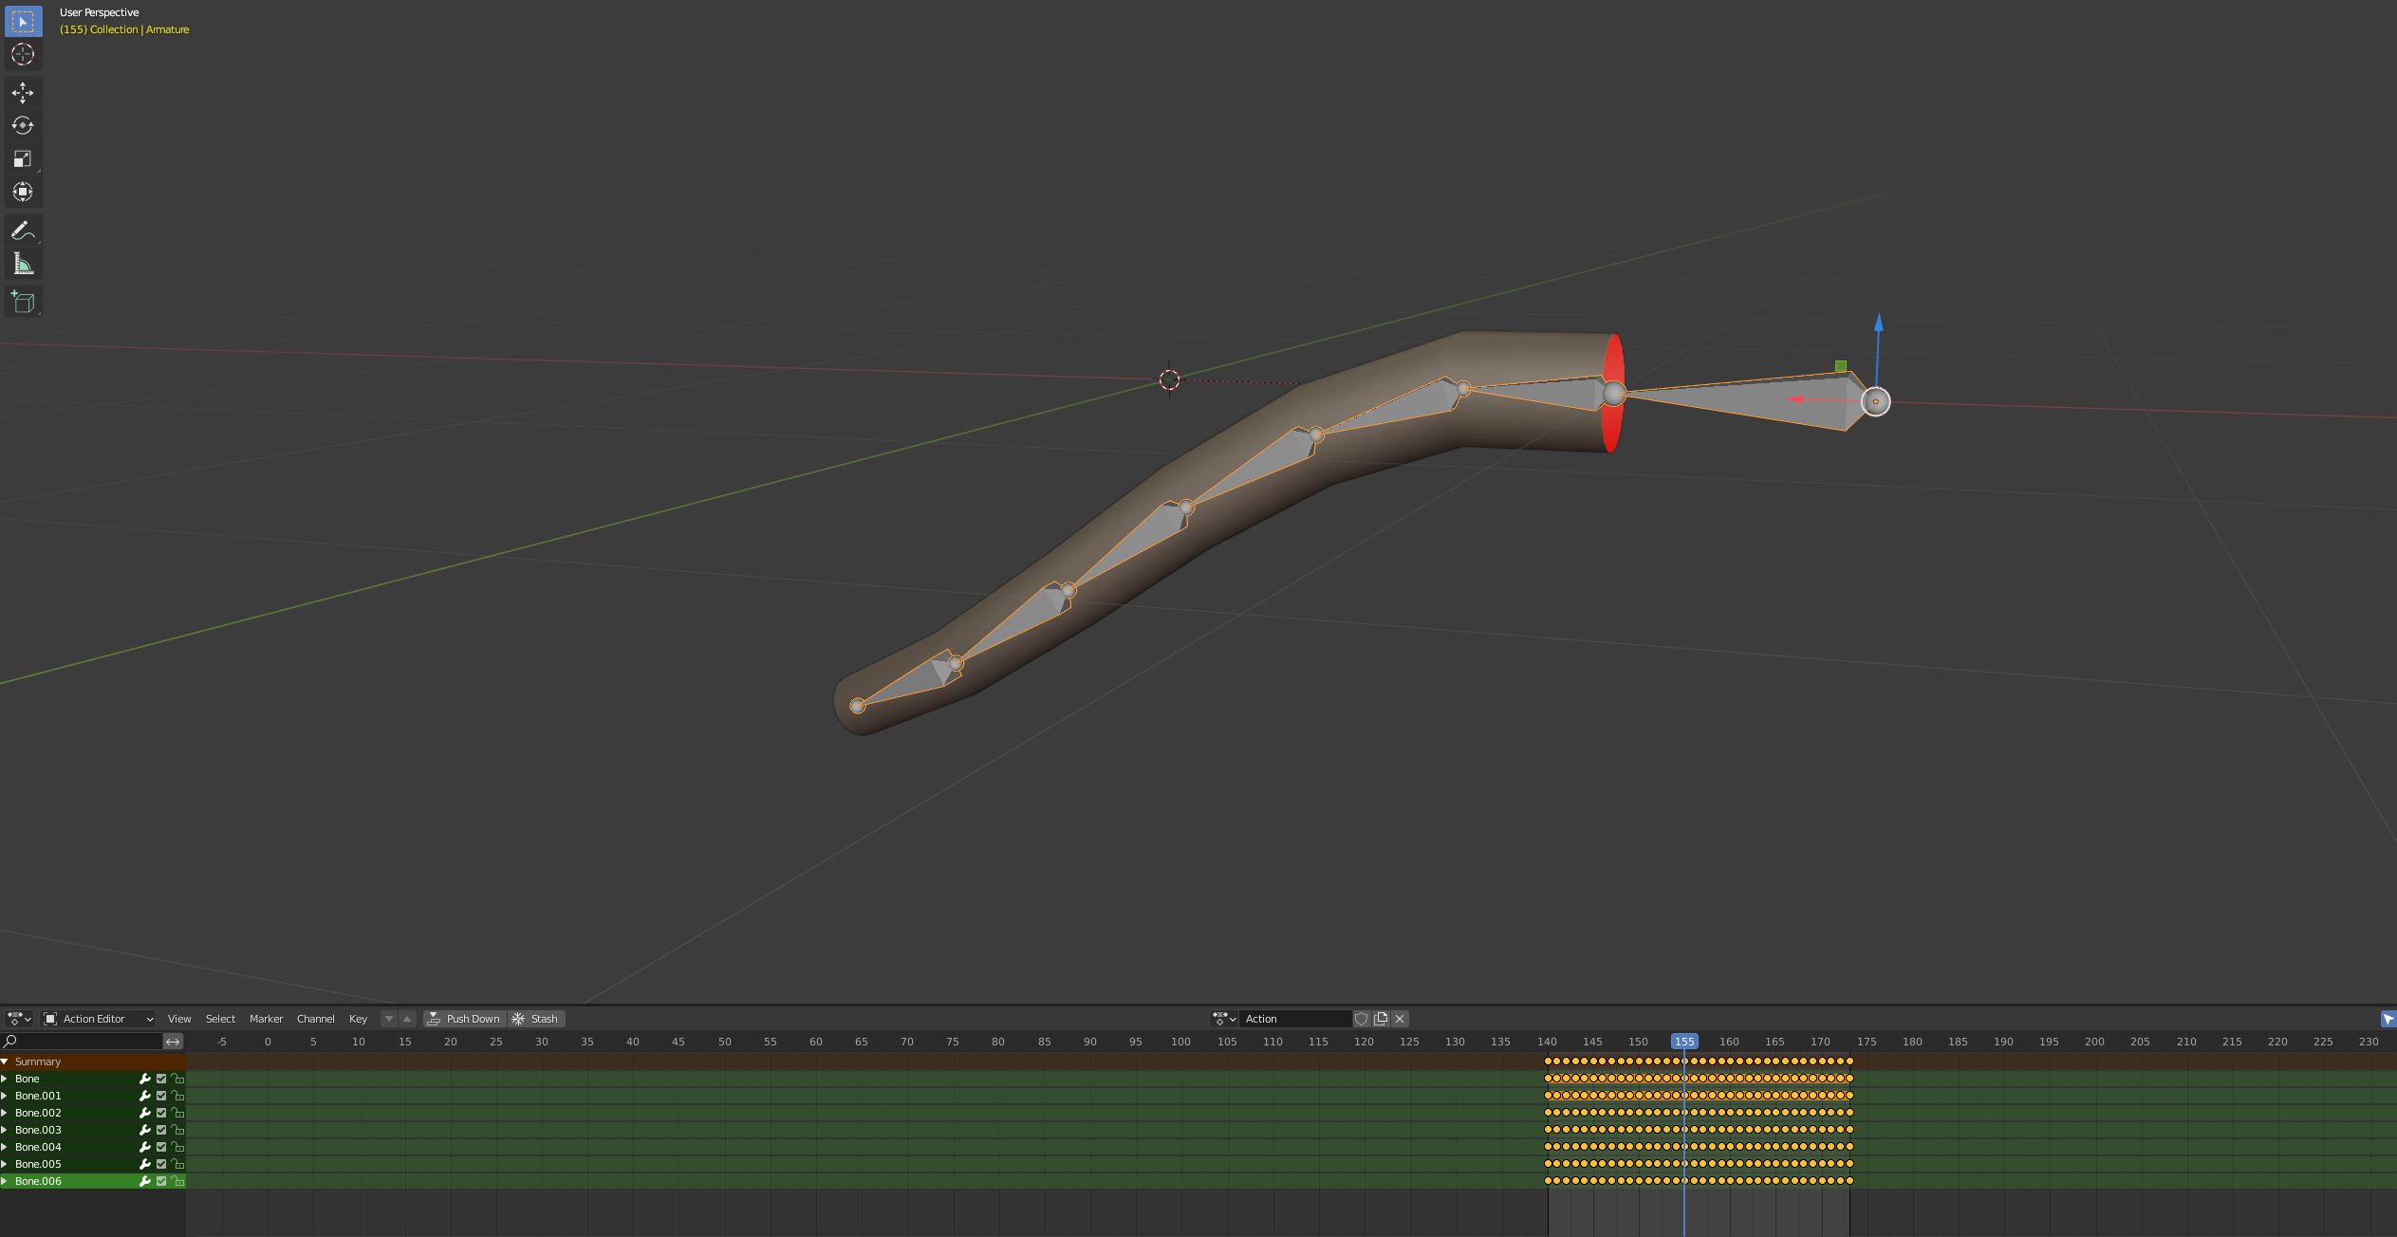Open the Select menu
This screenshot has width=2397, height=1237.
click(220, 1019)
